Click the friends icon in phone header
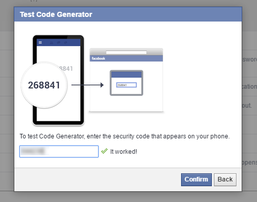Image resolution: width=257 pixels, height=202 pixels. [x=51, y=43]
